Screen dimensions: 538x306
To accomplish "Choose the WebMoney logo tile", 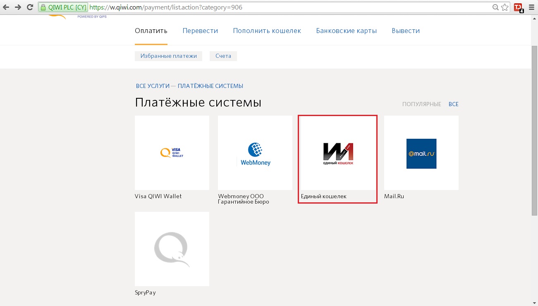I will tap(255, 153).
